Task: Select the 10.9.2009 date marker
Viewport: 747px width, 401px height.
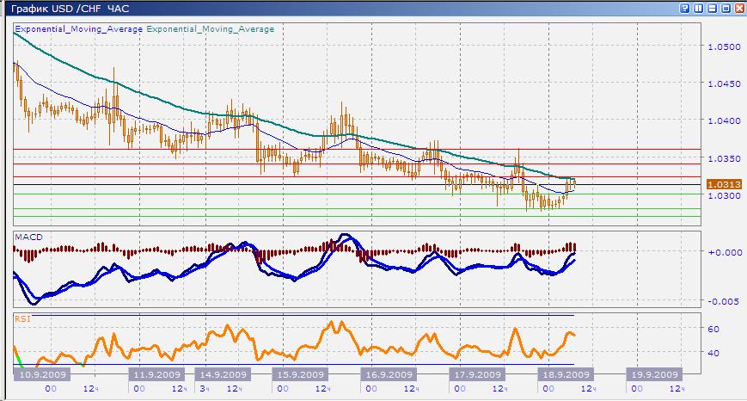Action: tap(40, 375)
